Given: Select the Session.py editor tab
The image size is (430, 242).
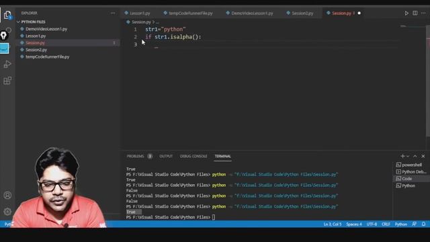Looking at the screenshot, I should [x=341, y=13].
